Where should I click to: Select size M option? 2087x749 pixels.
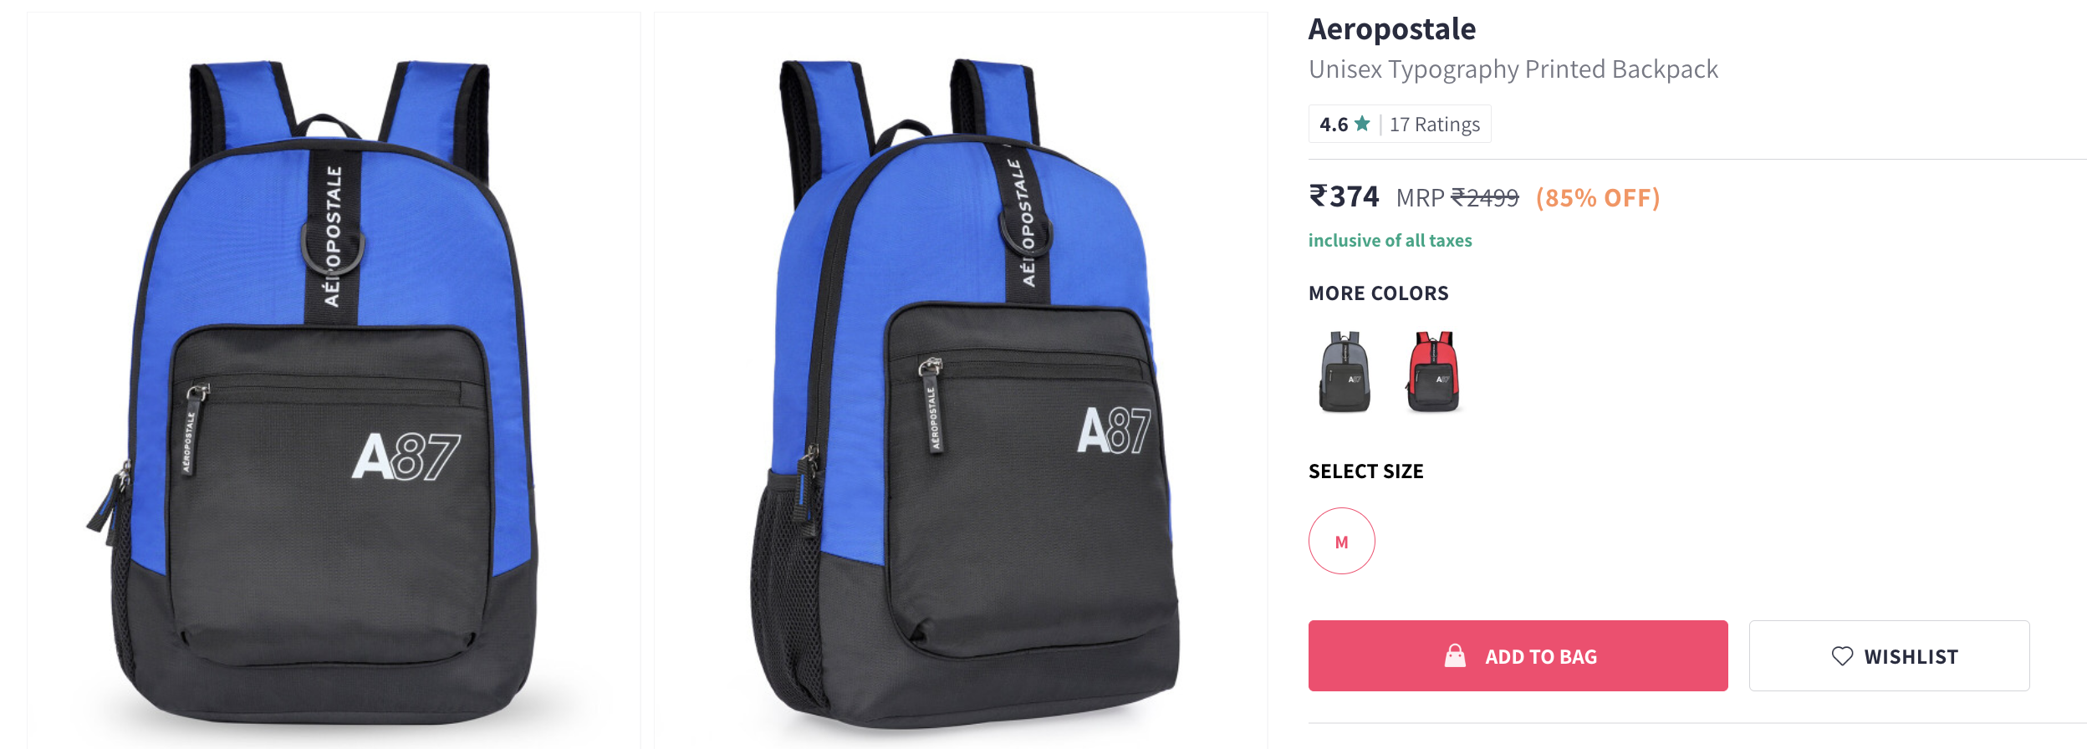[1341, 541]
